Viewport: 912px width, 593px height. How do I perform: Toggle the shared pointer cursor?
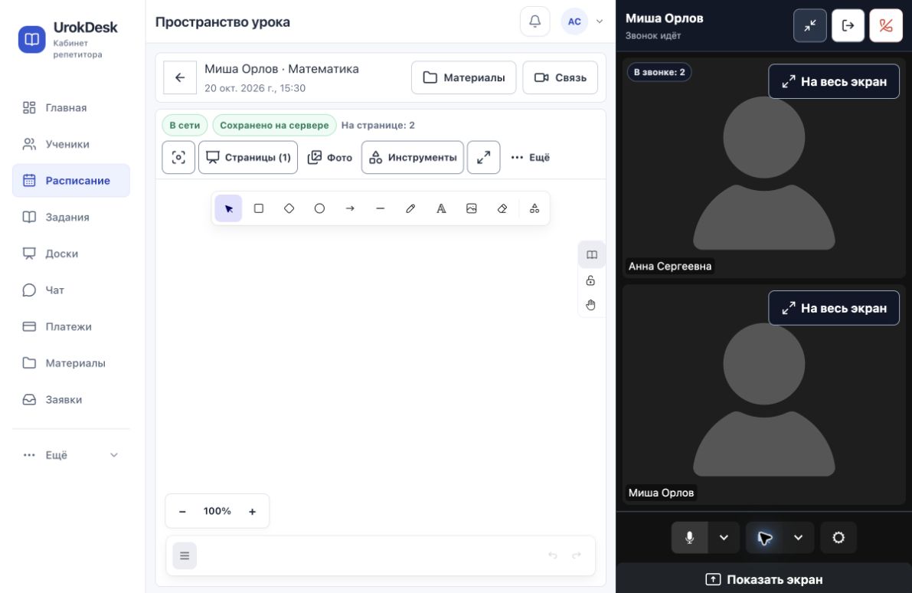point(764,538)
